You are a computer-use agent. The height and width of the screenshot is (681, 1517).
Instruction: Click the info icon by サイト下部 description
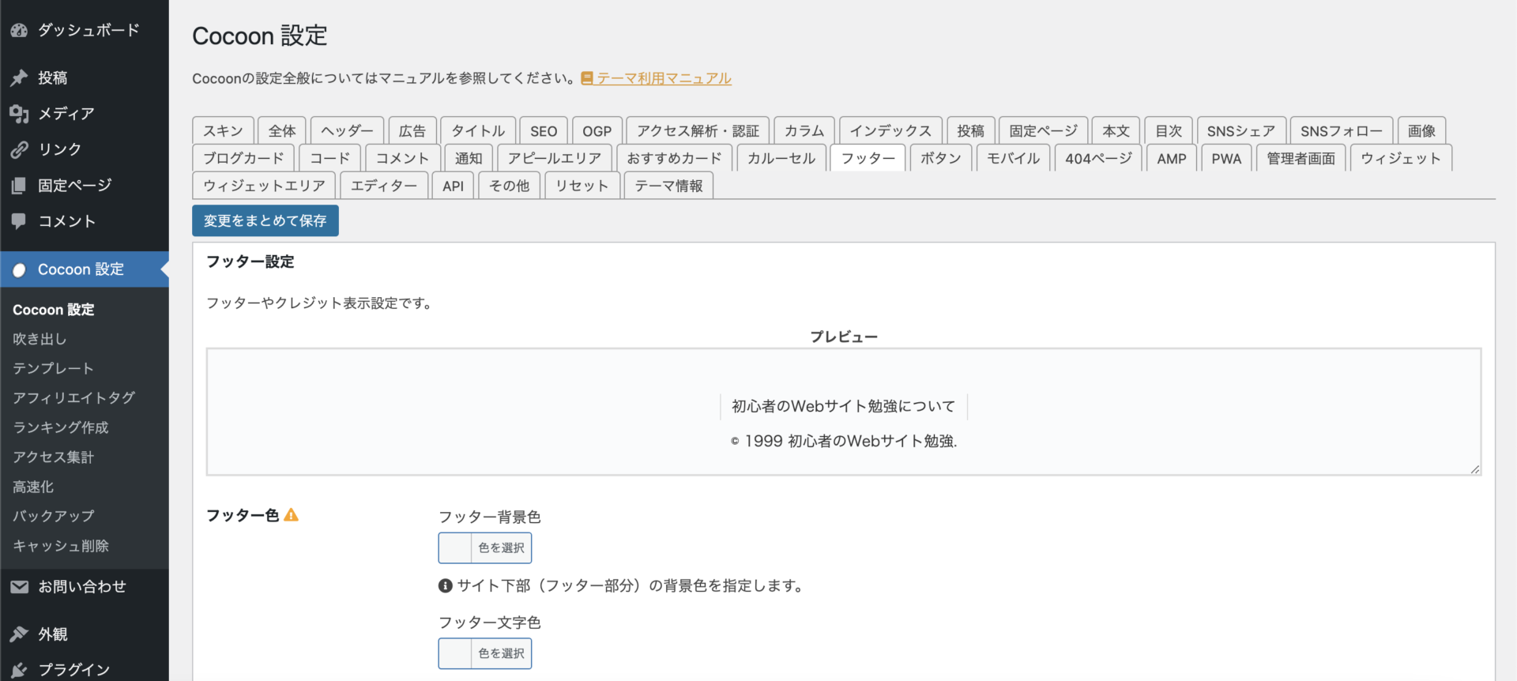446,585
